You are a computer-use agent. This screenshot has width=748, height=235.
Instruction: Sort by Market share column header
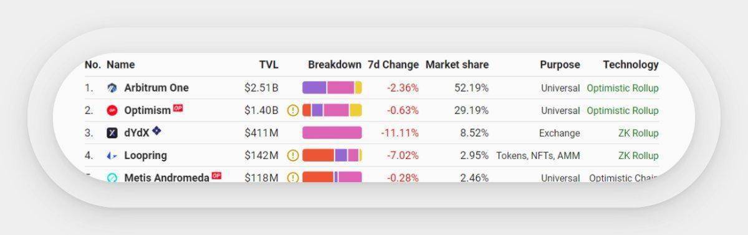tap(457, 64)
